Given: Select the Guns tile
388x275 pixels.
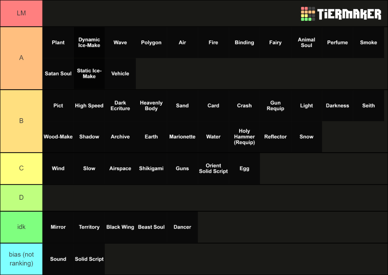Looking at the screenshot, I should coord(182,168).
